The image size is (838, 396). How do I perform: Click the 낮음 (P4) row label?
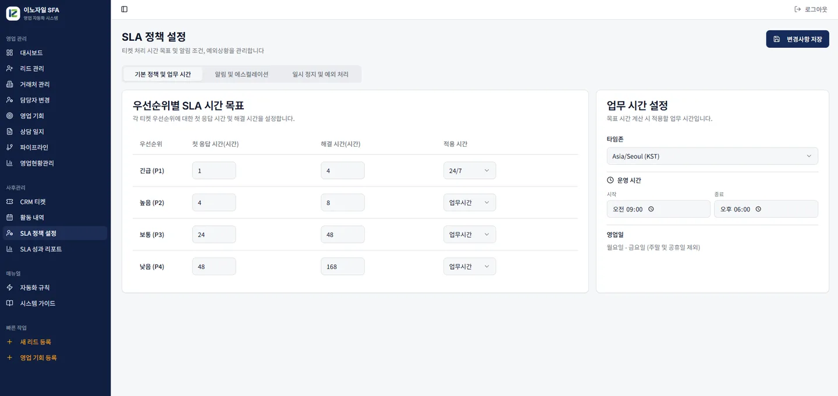pyautogui.click(x=152, y=267)
